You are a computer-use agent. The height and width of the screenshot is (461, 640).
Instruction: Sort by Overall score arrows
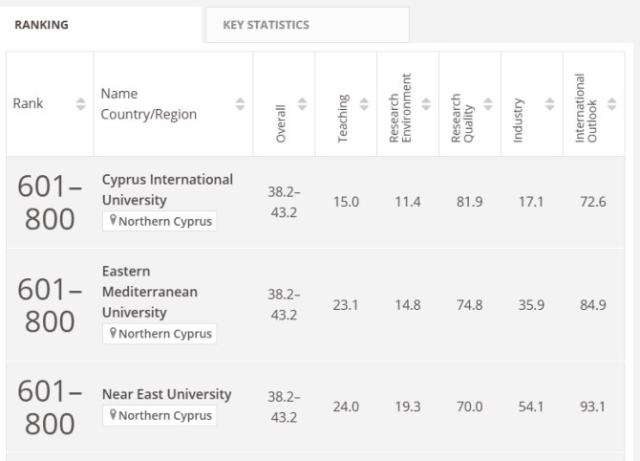(303, 104)
